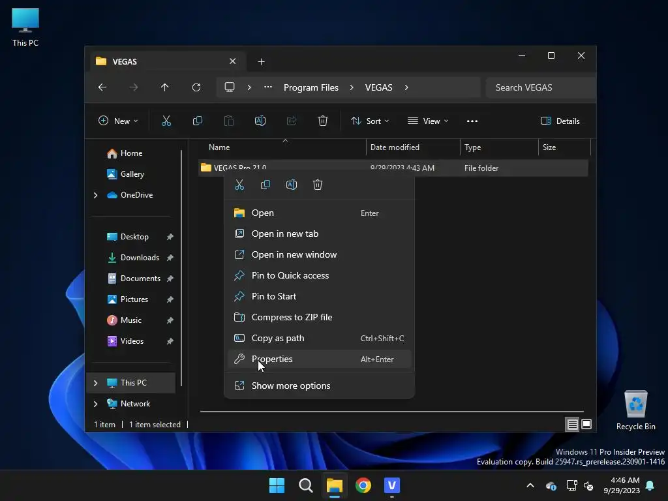Click the PC icon in the address bar
Viewport: 668px width, 501px height.
tap(230, 87)
